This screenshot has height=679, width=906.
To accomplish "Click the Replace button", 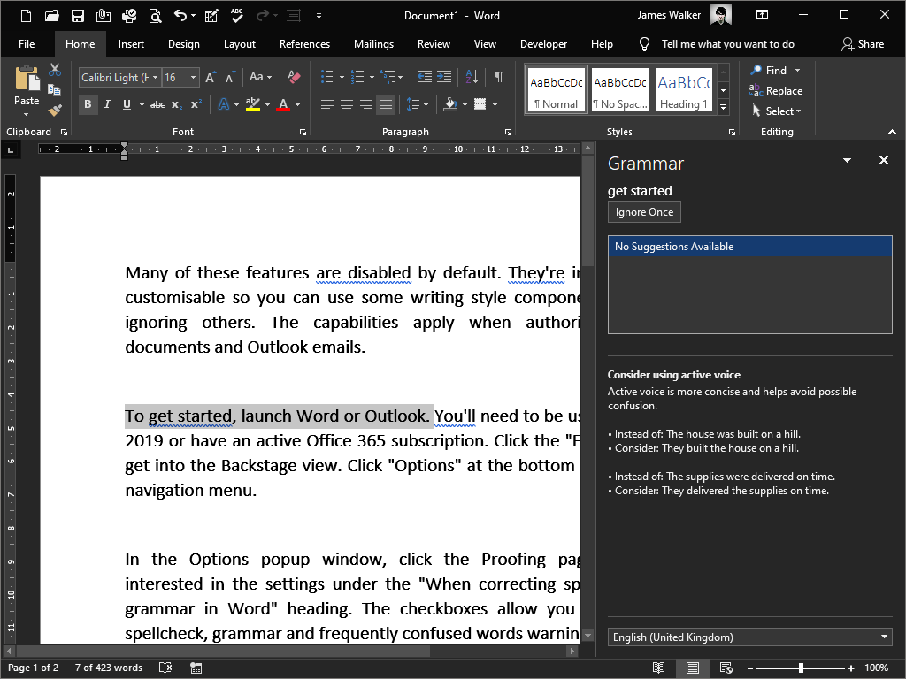I will pos(776,91).
